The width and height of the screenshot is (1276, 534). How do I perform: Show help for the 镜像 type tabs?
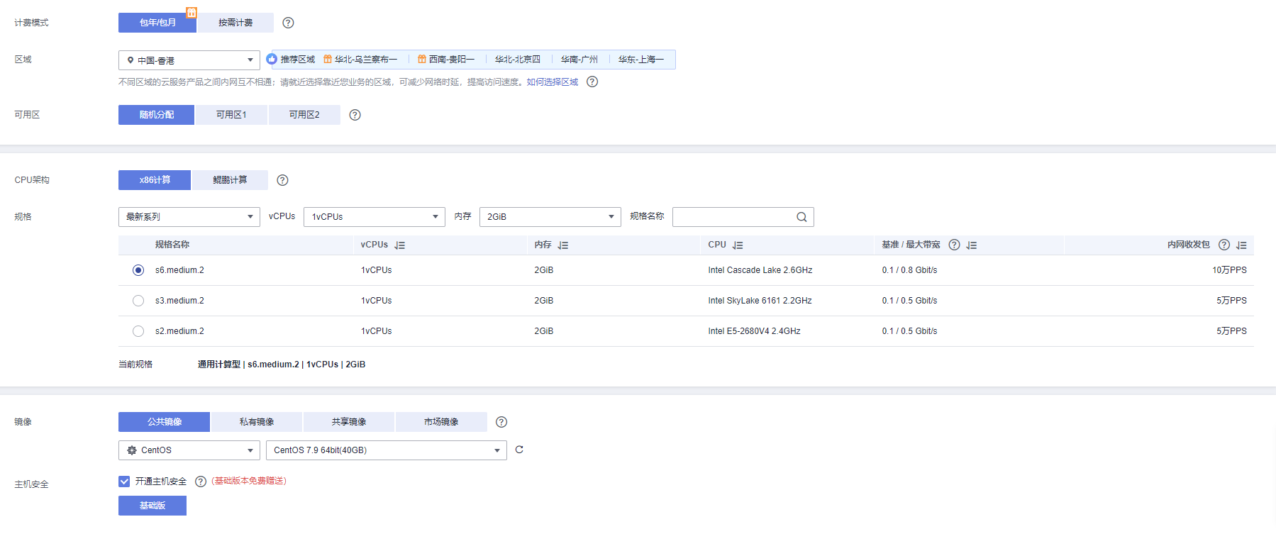[x=501, y=422]
